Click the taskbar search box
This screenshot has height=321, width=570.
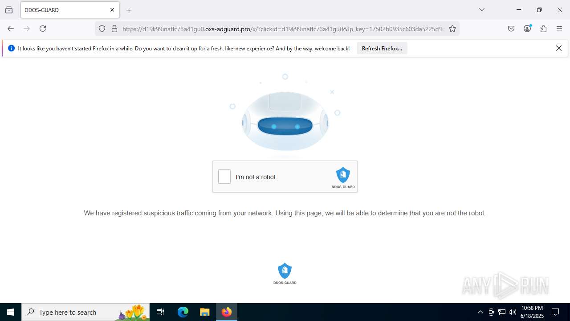85,312
